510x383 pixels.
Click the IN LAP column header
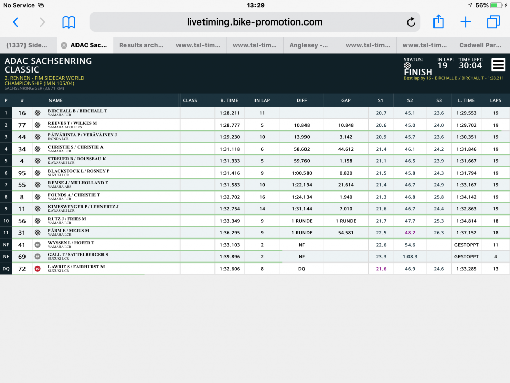pos(262,100)
